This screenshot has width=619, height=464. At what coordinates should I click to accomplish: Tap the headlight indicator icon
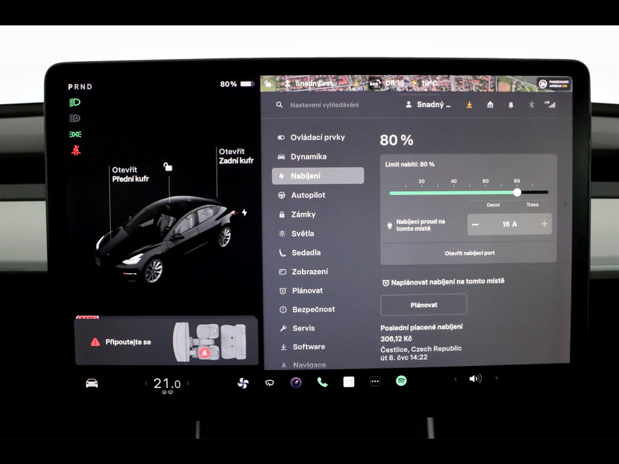pos(74,103)
